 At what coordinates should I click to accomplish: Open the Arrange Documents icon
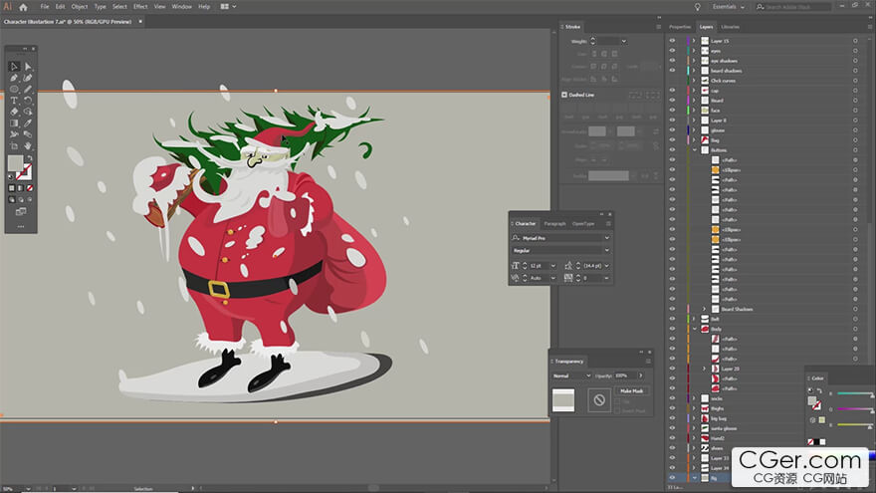point(227,7)
